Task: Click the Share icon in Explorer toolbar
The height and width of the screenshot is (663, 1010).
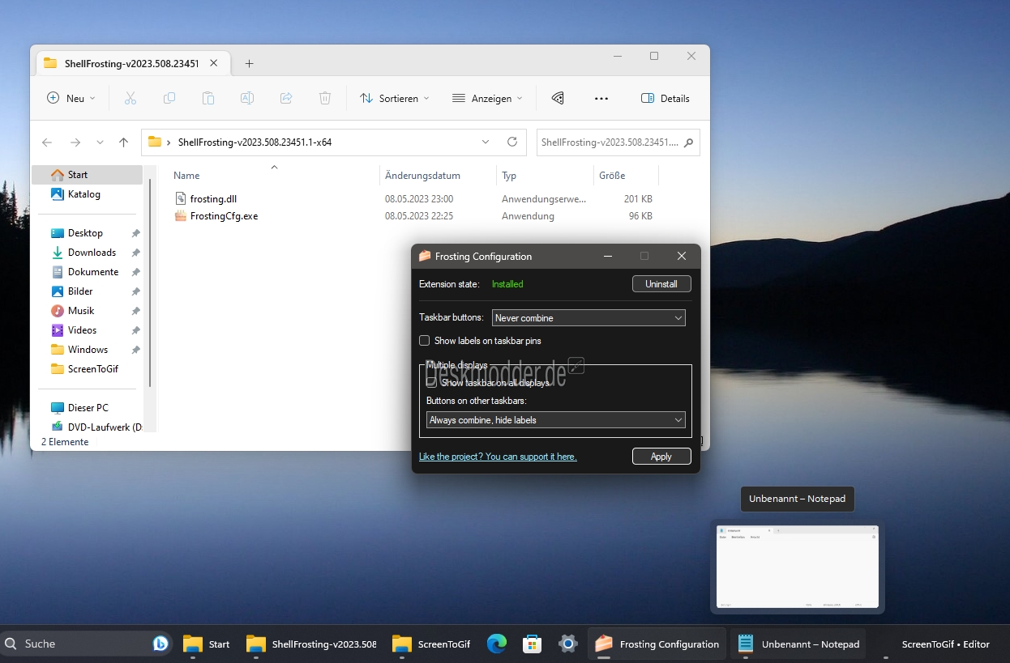Action: pos(285,98)
